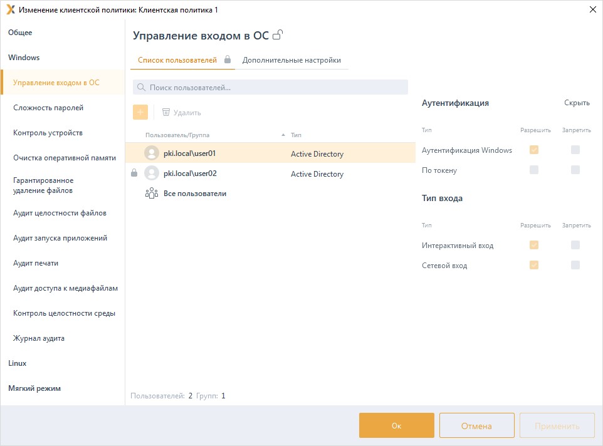Viewport: 603px width, 446px height.
Task: Confirm with the orange Ок button
Action: [396, 425]
